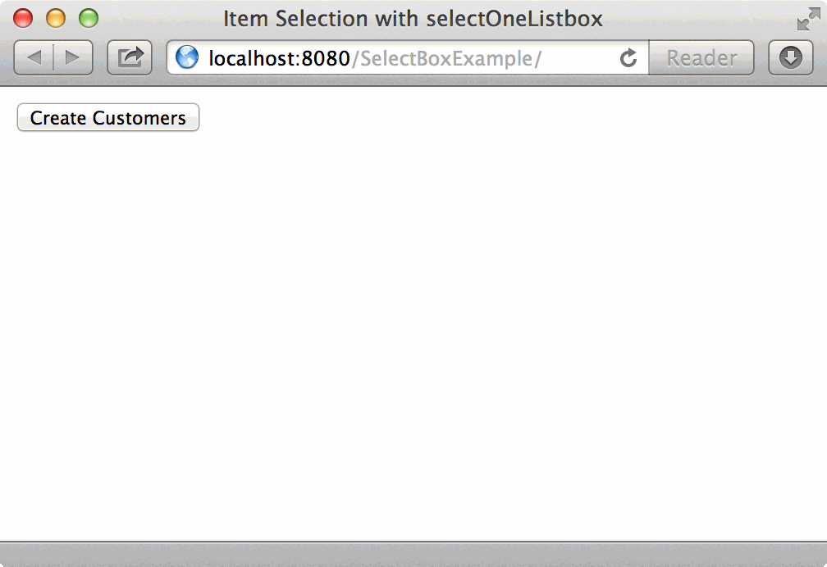The height and width of the screenshot is (567, 827).
Task: Click empty title bar between title and fullscreen icon
Action: click(x=697, y=18)
